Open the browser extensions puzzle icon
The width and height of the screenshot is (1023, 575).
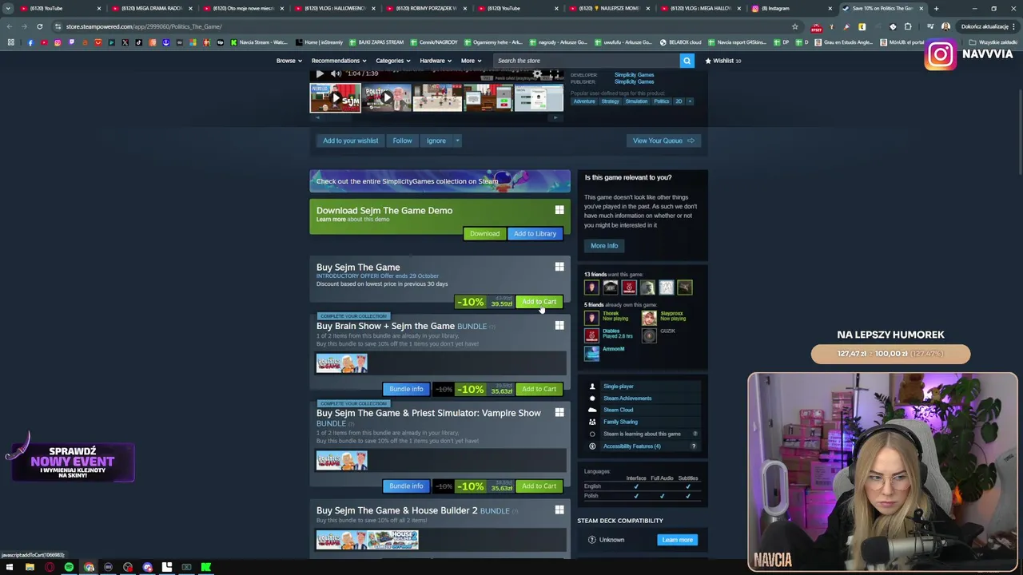click(908, 26)
